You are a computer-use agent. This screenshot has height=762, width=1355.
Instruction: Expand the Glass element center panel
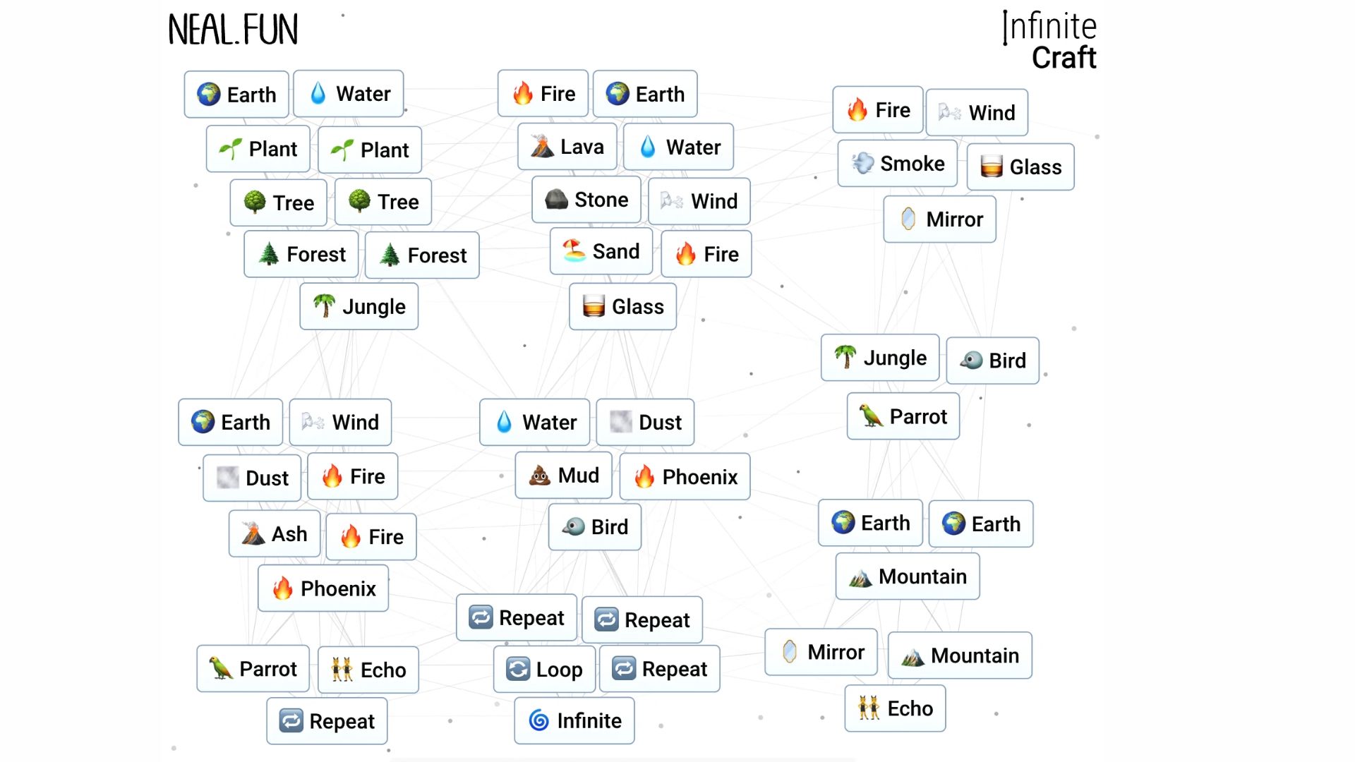tap(621, 306)
